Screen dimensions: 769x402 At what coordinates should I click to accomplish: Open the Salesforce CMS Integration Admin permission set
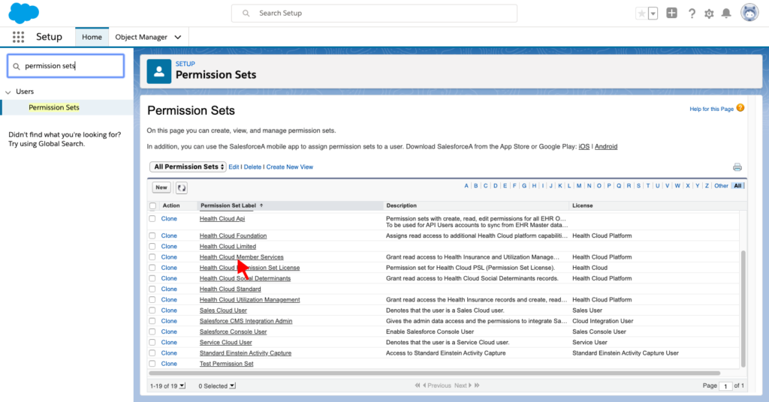tap(246, 321)
